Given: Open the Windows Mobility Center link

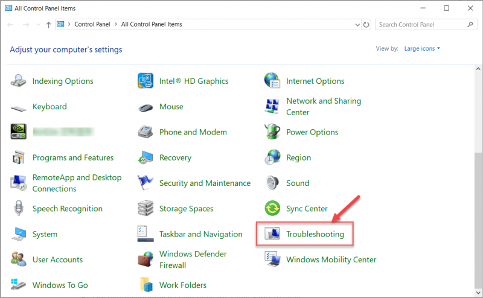Looking at the screenshot, I should 331,259.
